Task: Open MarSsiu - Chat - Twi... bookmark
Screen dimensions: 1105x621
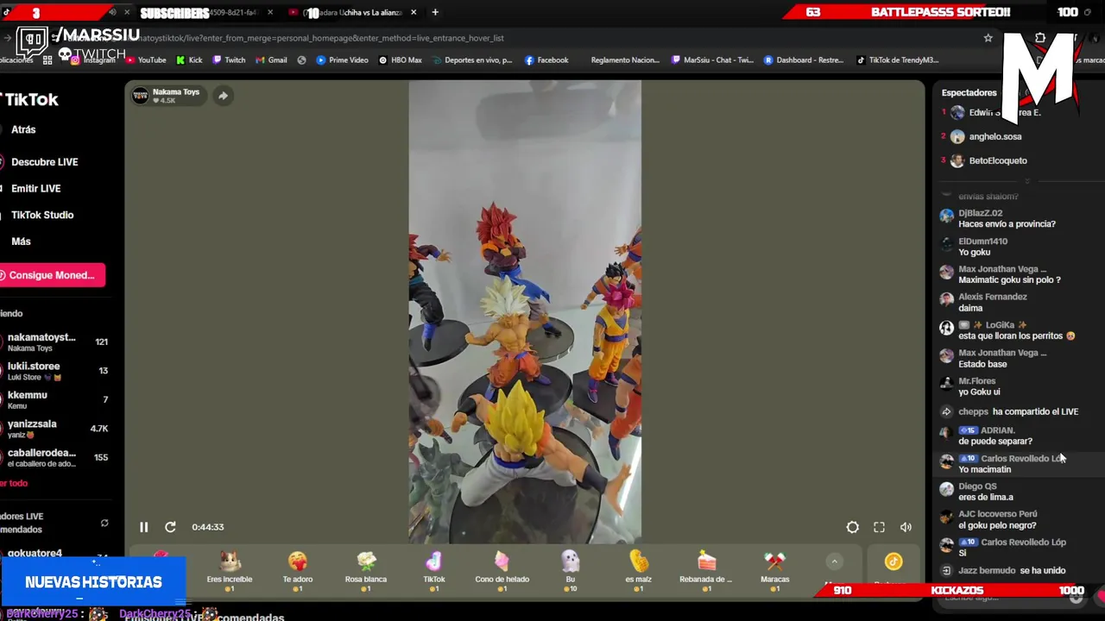Action: 712,60
